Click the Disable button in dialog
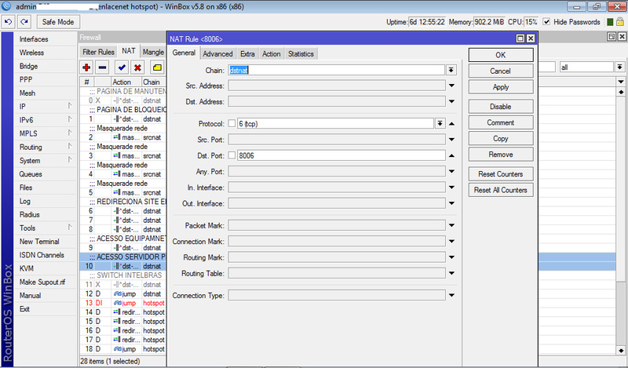Viewport: 628px width, 368px height. tap(501, 107)
